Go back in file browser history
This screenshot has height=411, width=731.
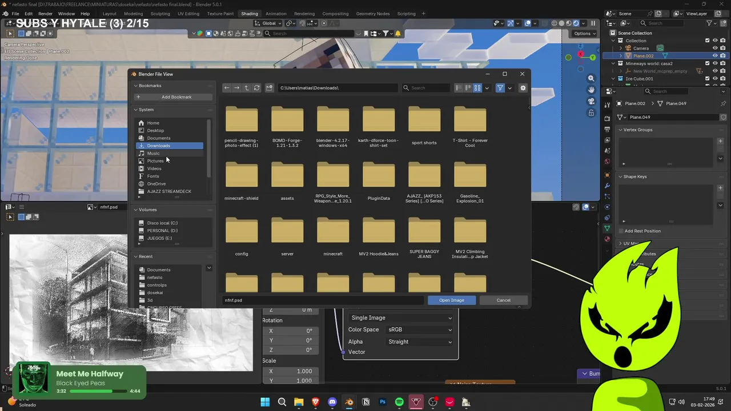[227, 88]
